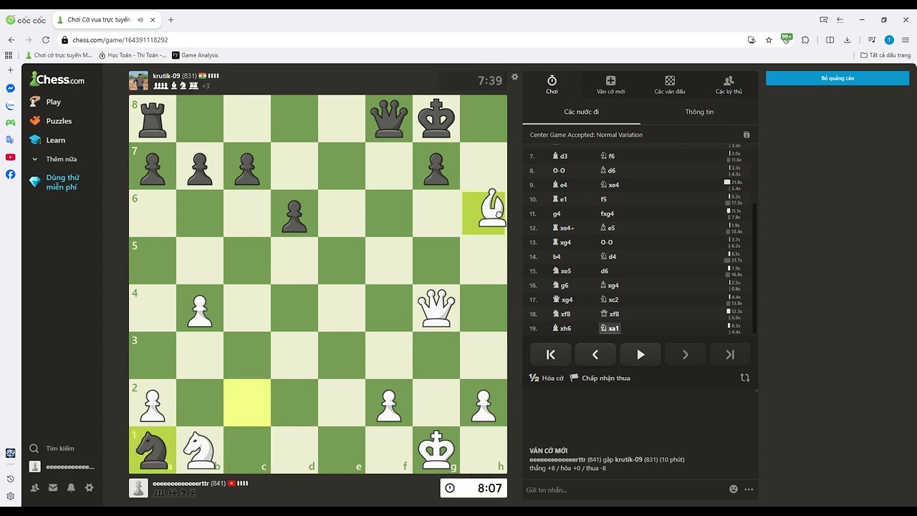Viewport: 917px width, 516px height.
Task: Switch to the Chơi tab
Action: pyautogui.click(x=552, y=85)
